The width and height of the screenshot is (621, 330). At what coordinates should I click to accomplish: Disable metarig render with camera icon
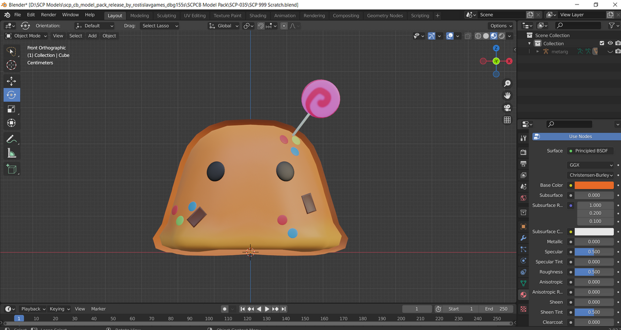click(618, 51)
